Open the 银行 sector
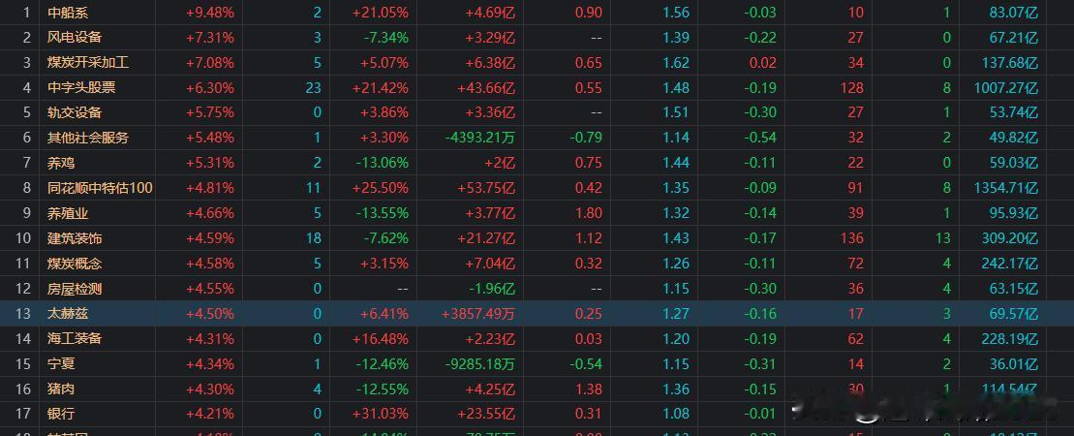Image resolution: width=1074 pixels, height=436 pixels. 61,414
